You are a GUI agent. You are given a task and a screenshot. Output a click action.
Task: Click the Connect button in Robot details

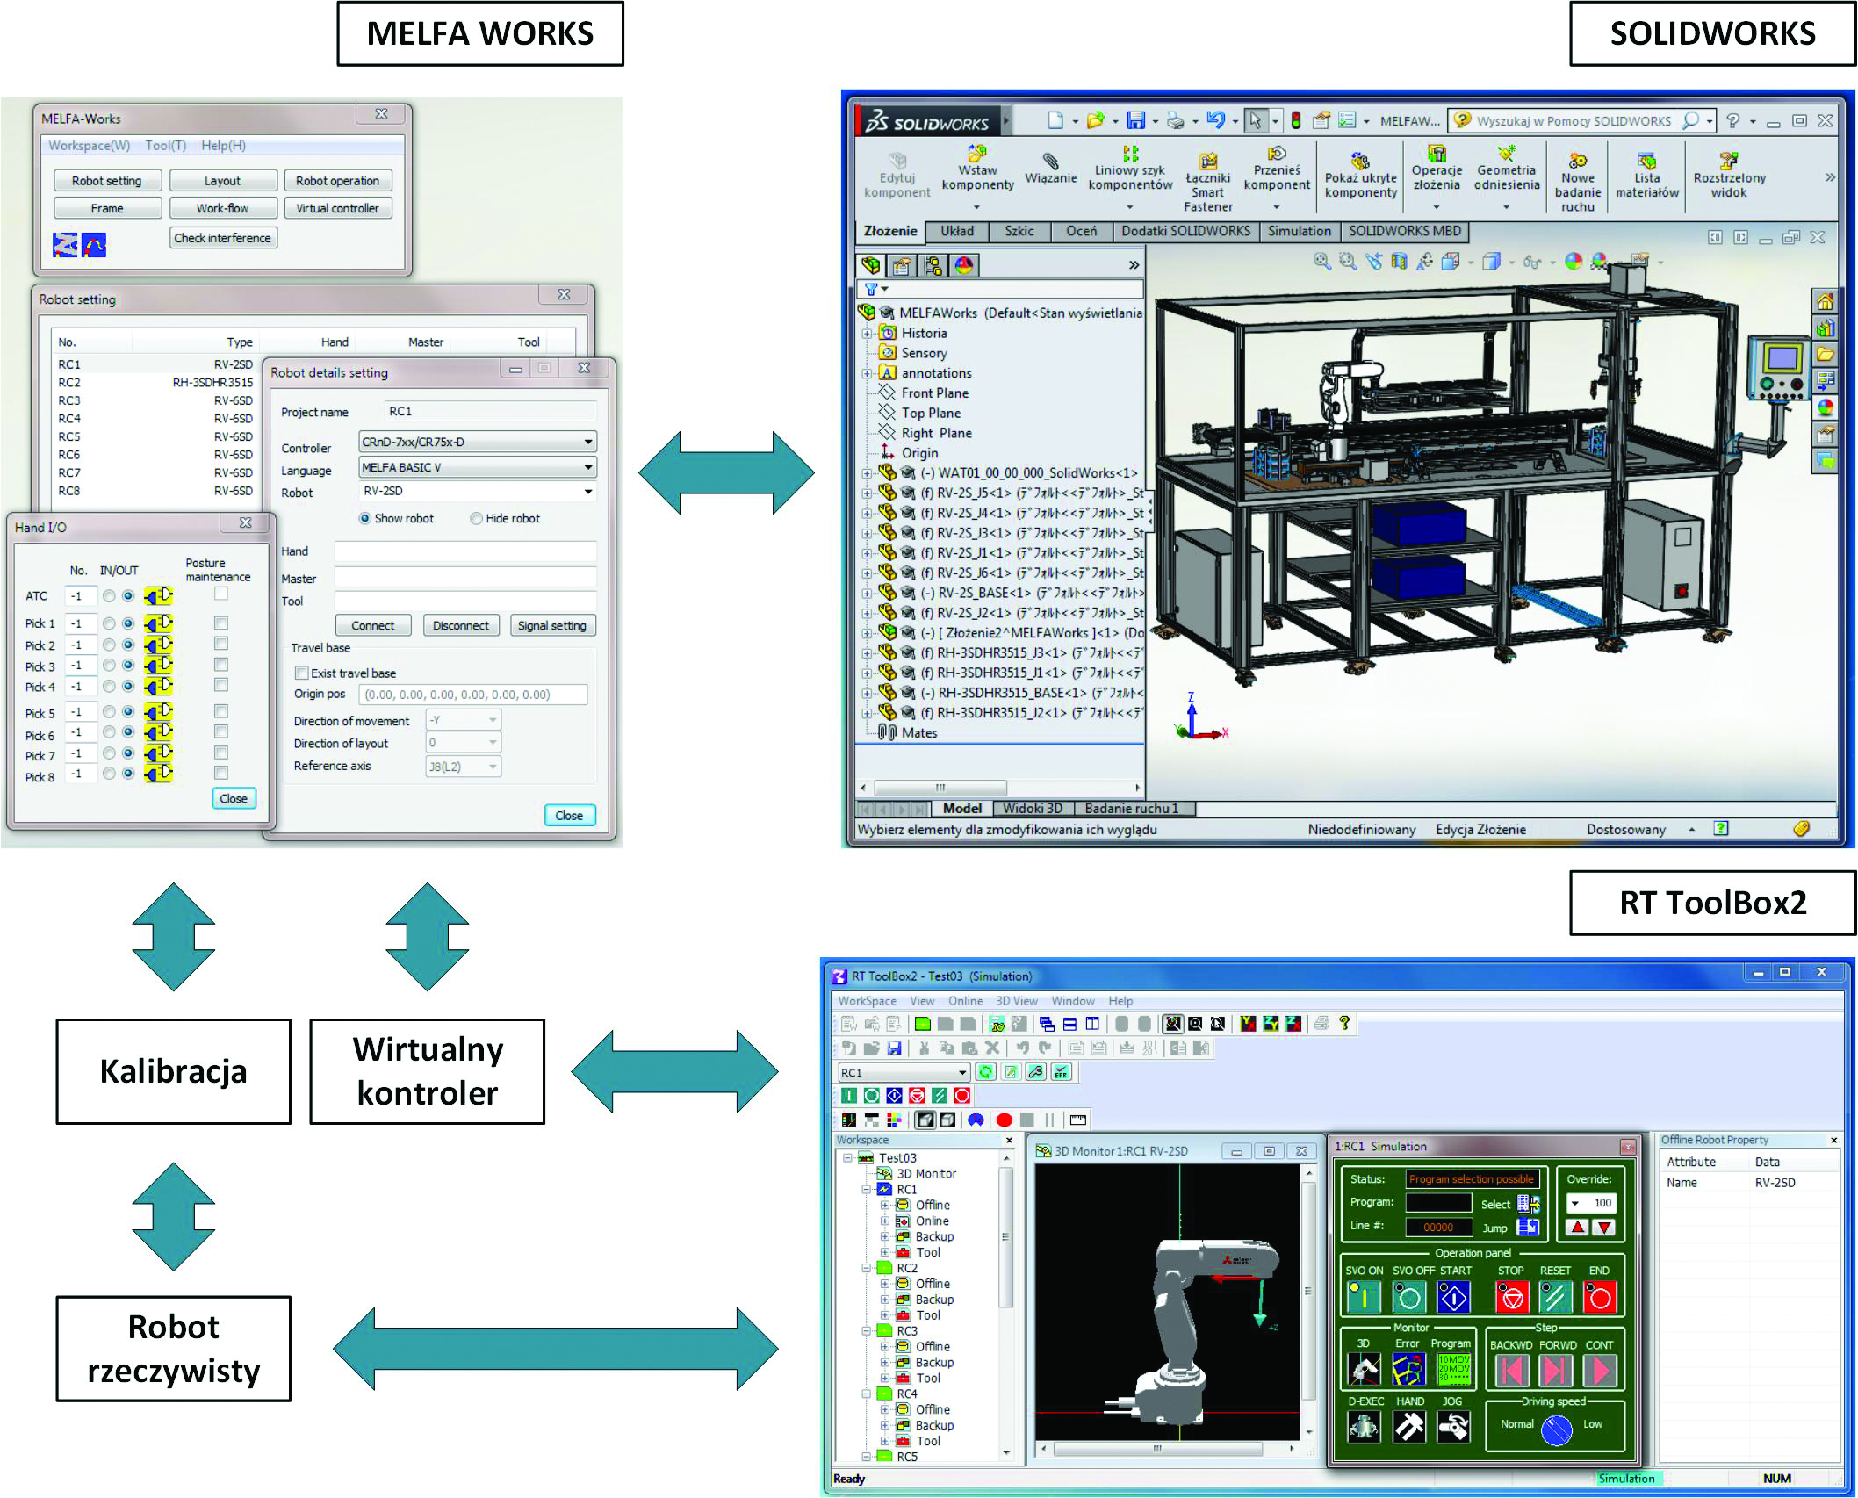(373, 625)
